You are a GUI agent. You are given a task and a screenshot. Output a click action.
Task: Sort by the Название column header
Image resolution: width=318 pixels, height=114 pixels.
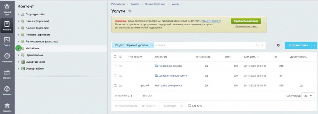pos(161,57)
